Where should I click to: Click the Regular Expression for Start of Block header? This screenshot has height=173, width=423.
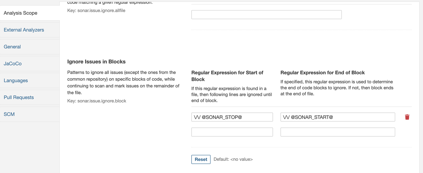[227, 76]
